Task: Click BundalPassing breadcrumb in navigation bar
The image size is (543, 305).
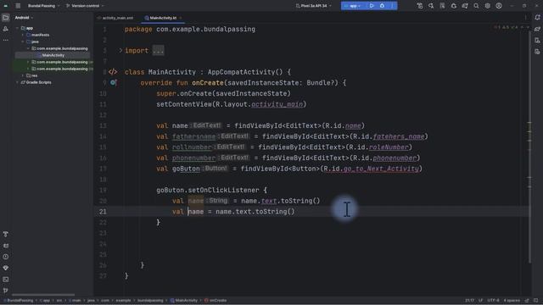Action: coord(19,301)
